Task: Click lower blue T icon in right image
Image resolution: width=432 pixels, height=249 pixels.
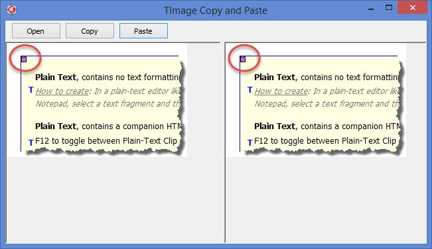Action: coord(250,142)
